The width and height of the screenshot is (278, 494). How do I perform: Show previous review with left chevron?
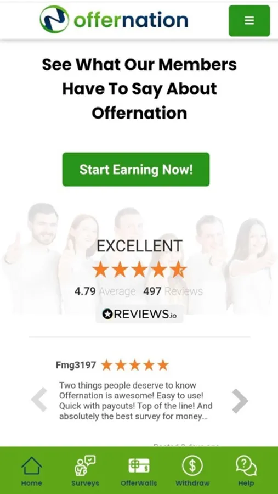click(x=39, y=400)
